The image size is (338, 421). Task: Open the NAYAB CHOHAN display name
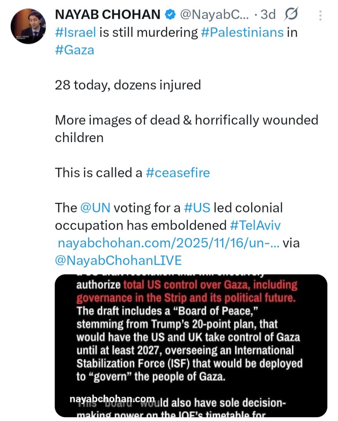(x=108, y=15)
